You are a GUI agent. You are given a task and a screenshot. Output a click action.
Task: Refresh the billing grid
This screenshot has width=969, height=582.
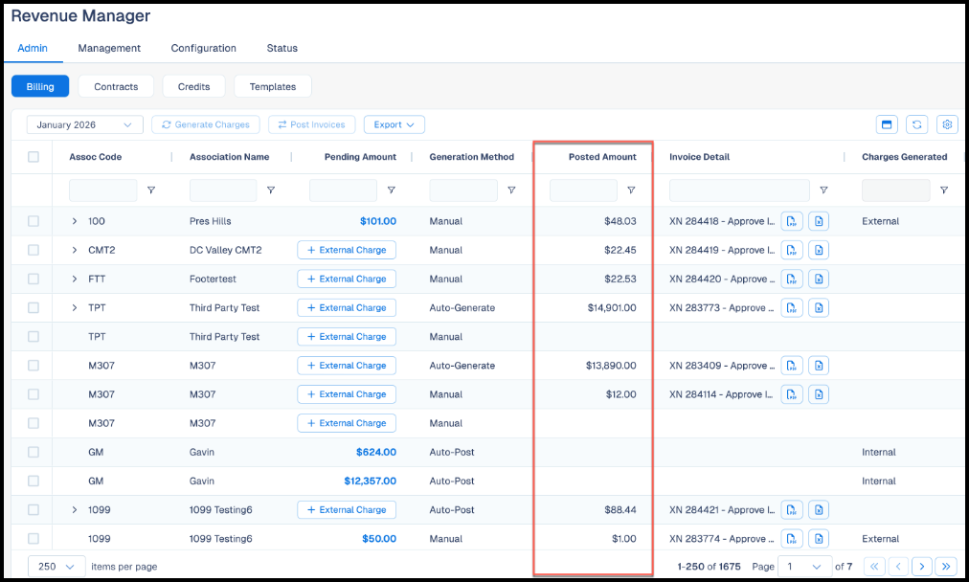pyautogui.click(x=917, y=124)
